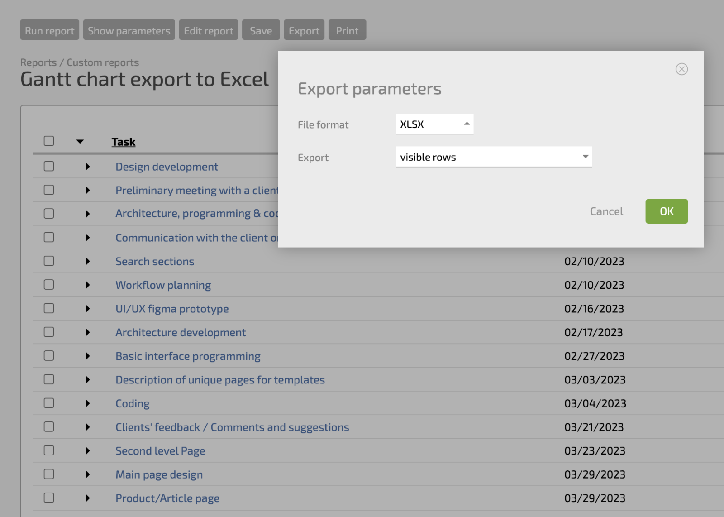
Task: Click the Print button
Action: (347, 29)
